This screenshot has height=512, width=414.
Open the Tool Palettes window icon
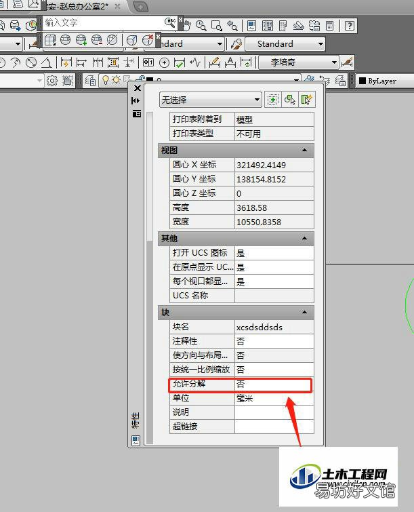click(283, 26)
